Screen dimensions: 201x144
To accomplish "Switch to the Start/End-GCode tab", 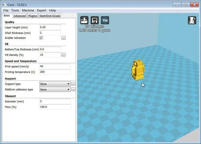I will point(50,16).
